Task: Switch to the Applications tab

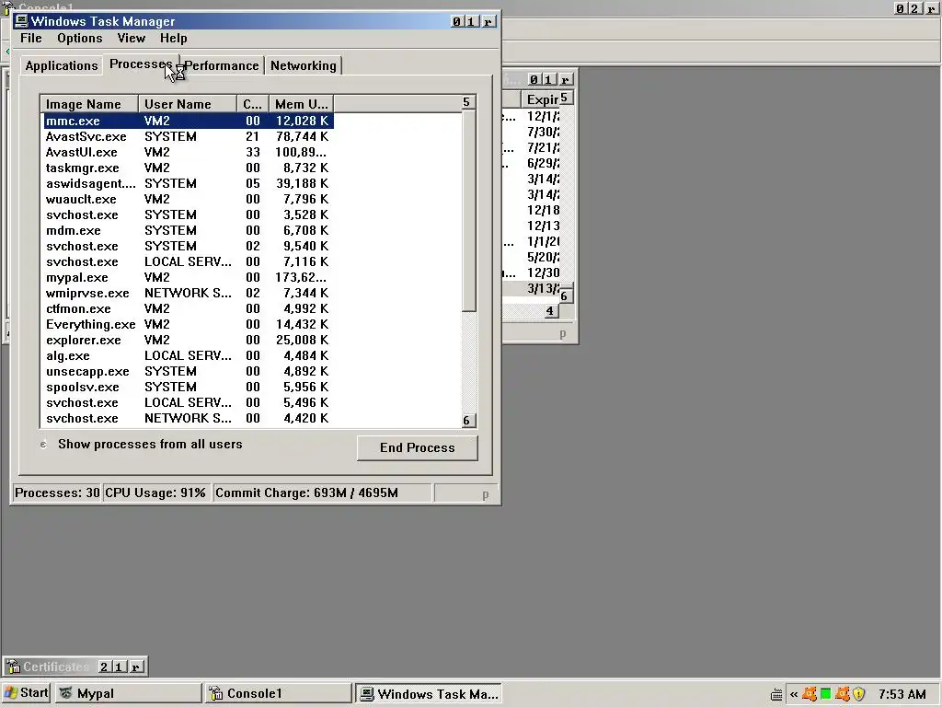Action: pos(62,65)
